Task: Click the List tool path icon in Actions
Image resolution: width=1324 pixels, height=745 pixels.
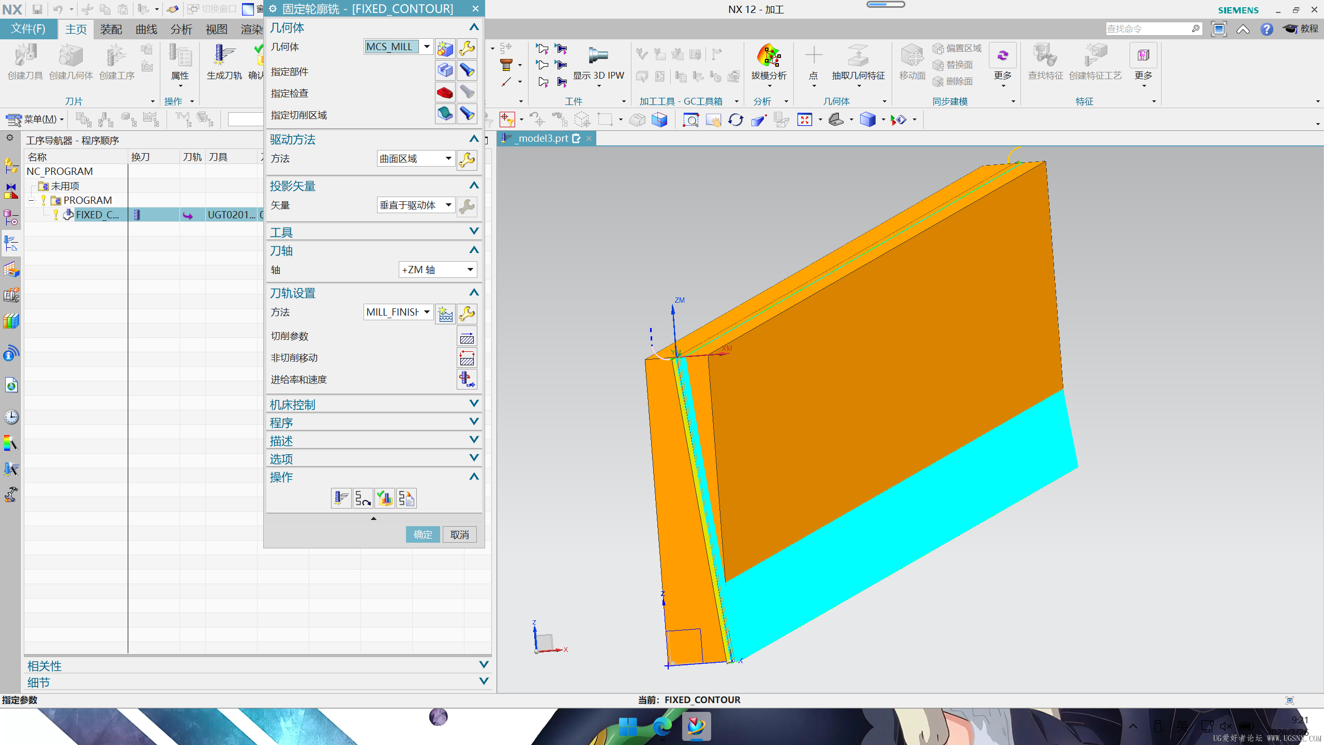Action: (406, 498)
